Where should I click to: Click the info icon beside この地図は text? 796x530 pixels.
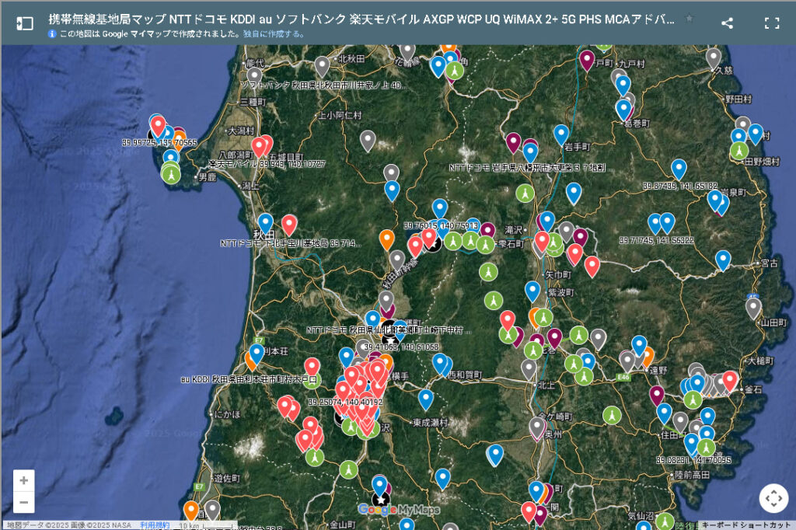pyautogui.click(x=52, y=34)
